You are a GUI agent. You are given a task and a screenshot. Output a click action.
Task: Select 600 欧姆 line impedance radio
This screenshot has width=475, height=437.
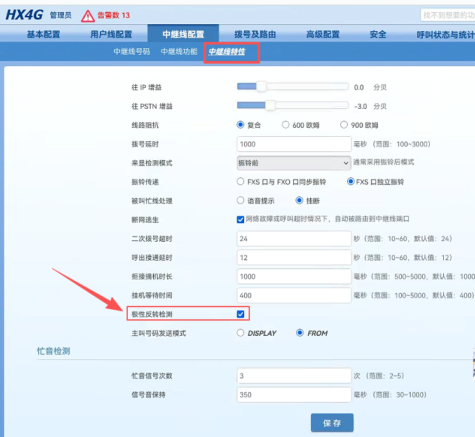point(286,125)
